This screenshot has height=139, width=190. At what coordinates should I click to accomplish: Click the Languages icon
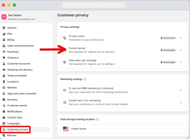pyautogui.click(x=4, y=123)
